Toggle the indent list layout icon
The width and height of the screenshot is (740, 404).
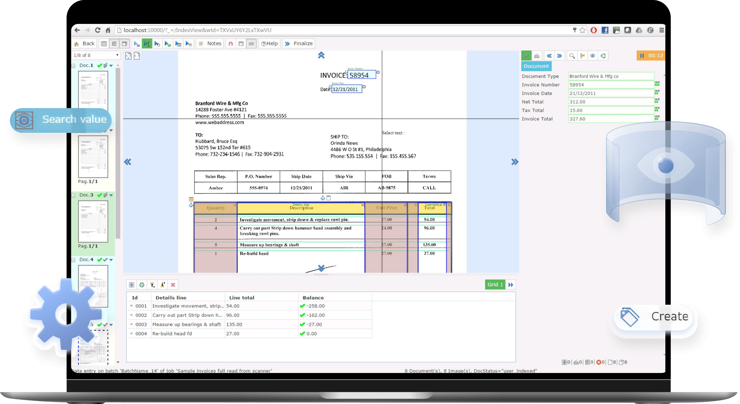pos(114,44)
